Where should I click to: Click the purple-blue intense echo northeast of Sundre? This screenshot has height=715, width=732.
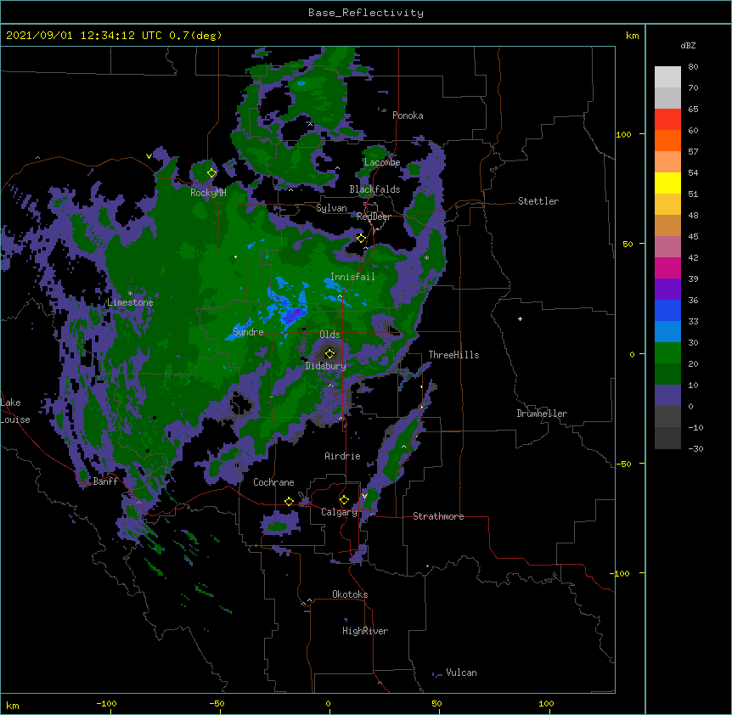294,316
